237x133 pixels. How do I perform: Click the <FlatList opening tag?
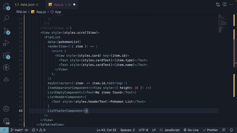point(52,37)
